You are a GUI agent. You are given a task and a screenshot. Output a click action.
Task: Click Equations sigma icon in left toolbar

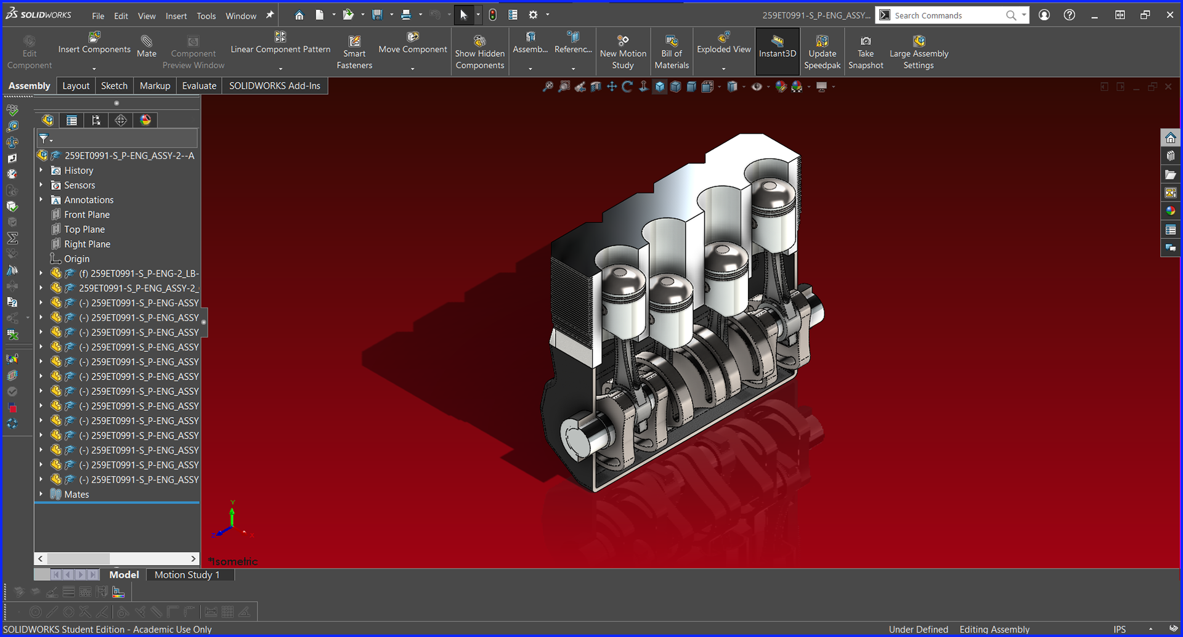pos(12,238)
